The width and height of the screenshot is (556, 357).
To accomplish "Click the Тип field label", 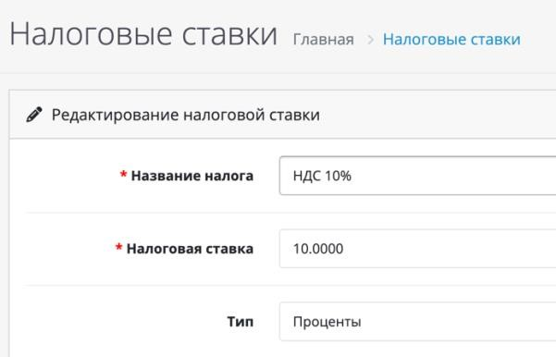I will [240, 322].
